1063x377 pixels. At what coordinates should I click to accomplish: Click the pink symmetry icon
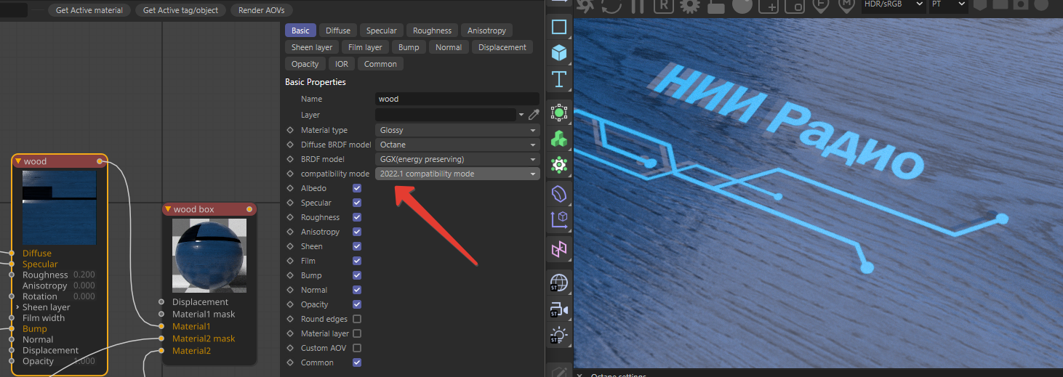558,250
